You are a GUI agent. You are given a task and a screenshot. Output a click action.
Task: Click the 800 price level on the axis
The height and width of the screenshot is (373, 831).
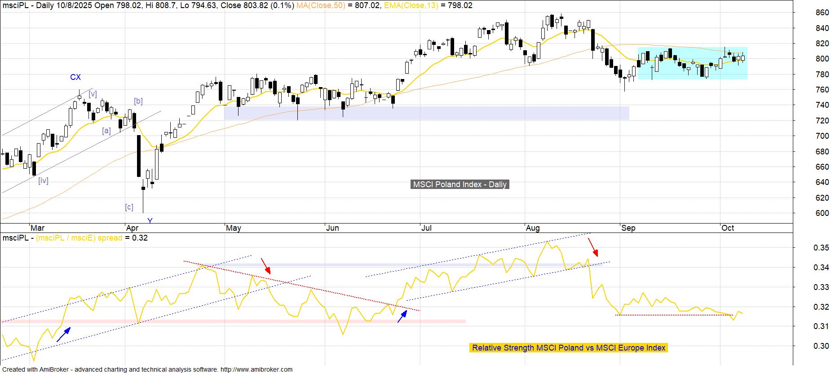tap(822, 59)
